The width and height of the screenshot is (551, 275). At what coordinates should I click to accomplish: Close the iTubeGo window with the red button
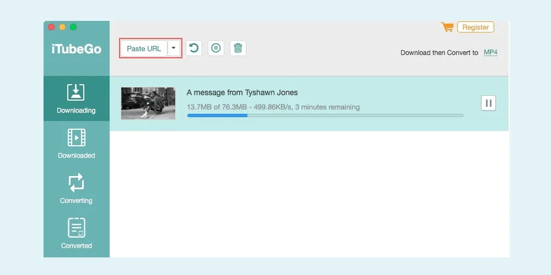(51, 27)
